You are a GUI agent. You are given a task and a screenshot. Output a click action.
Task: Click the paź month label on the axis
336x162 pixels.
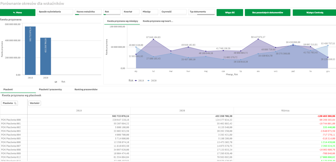293,71
